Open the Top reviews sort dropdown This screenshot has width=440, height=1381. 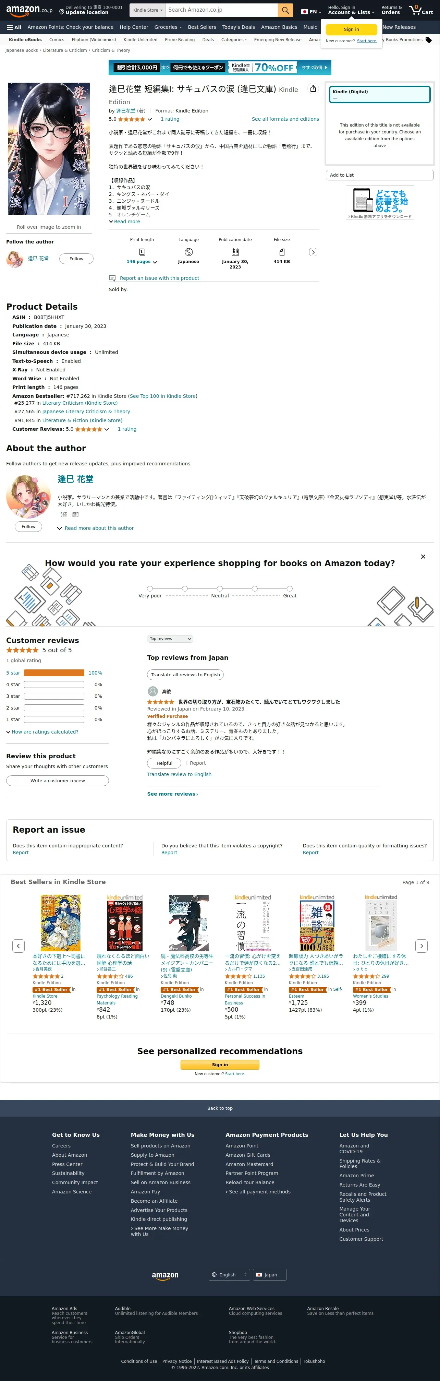click(x=170, y=639)
